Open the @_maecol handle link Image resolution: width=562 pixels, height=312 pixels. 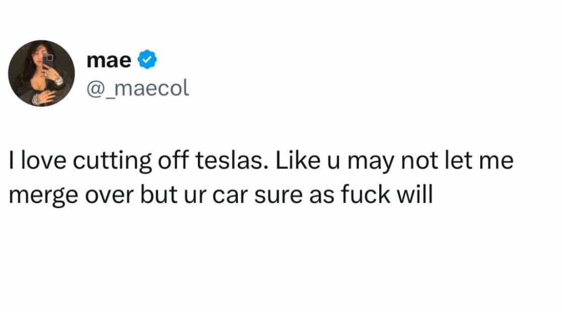click(x=138, y=88)
